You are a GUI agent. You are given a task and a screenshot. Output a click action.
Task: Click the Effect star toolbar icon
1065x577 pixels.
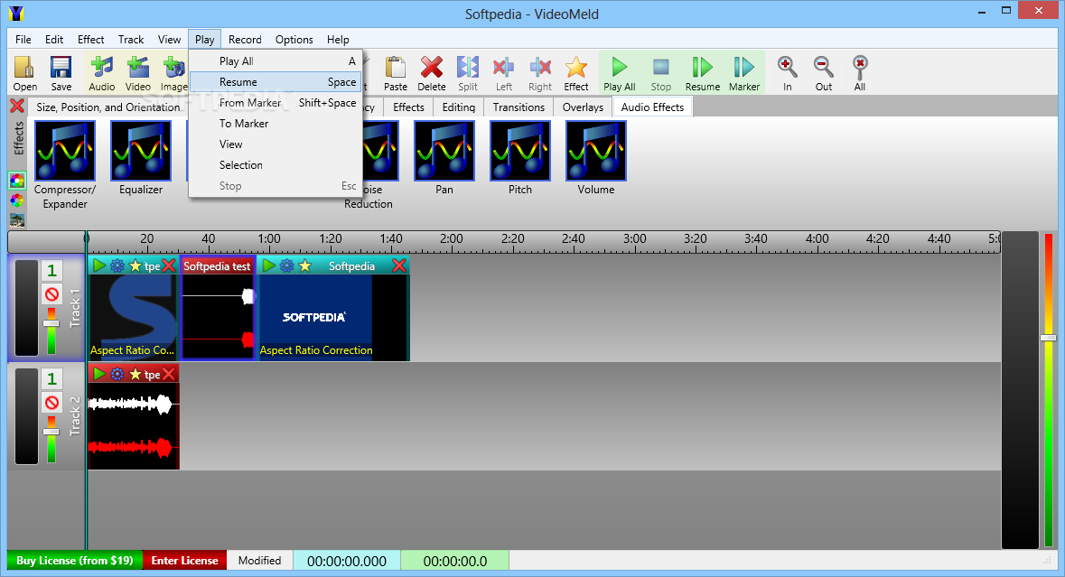pos(576,73)
